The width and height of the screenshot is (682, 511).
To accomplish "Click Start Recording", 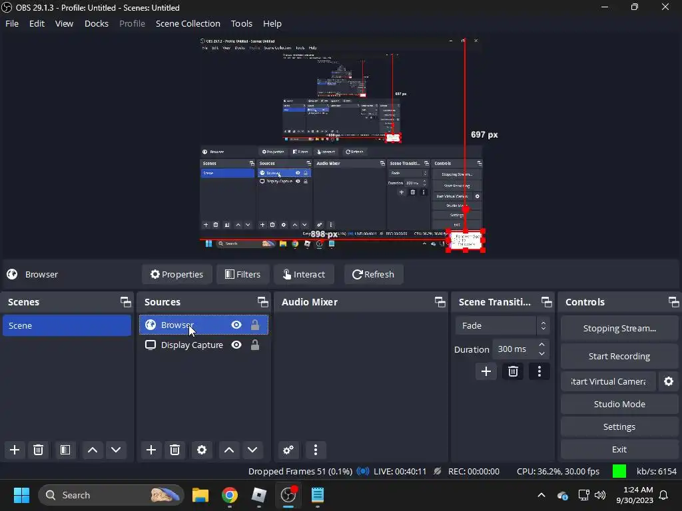I will click(x=619, y=357).
